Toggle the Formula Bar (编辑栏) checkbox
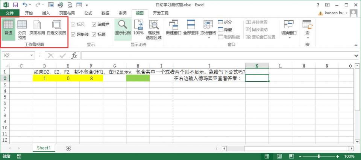361x160 pixels. pos(94,24)
